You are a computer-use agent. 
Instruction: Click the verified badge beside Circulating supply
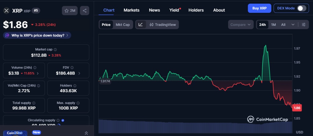(63, 120)
